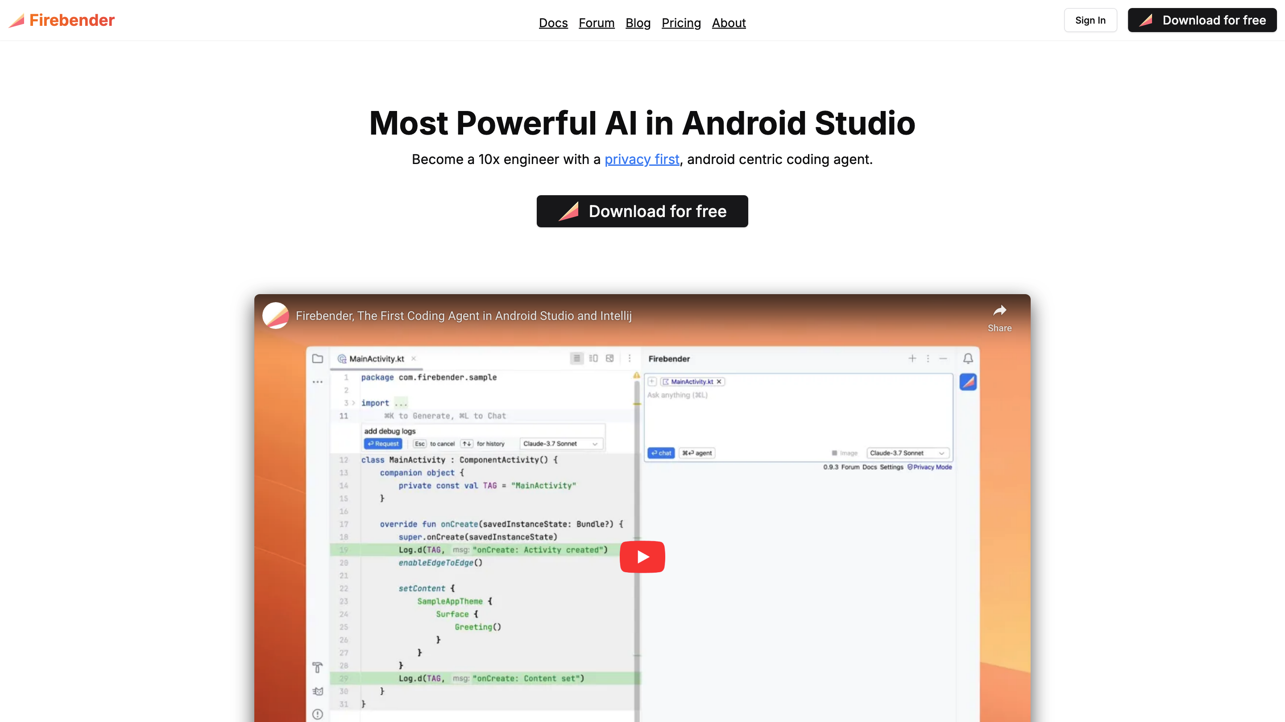Click the YouTube play button
Screen dimensions: 1285x722
[x=642, y=557]
